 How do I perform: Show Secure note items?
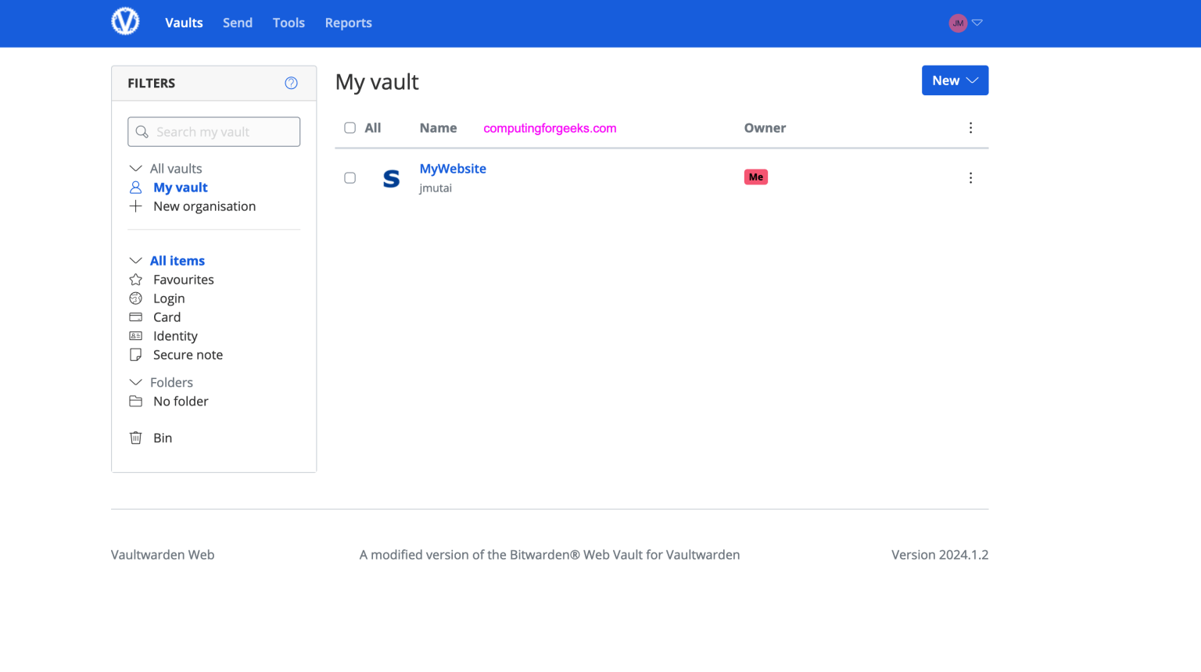coord(187,354)
